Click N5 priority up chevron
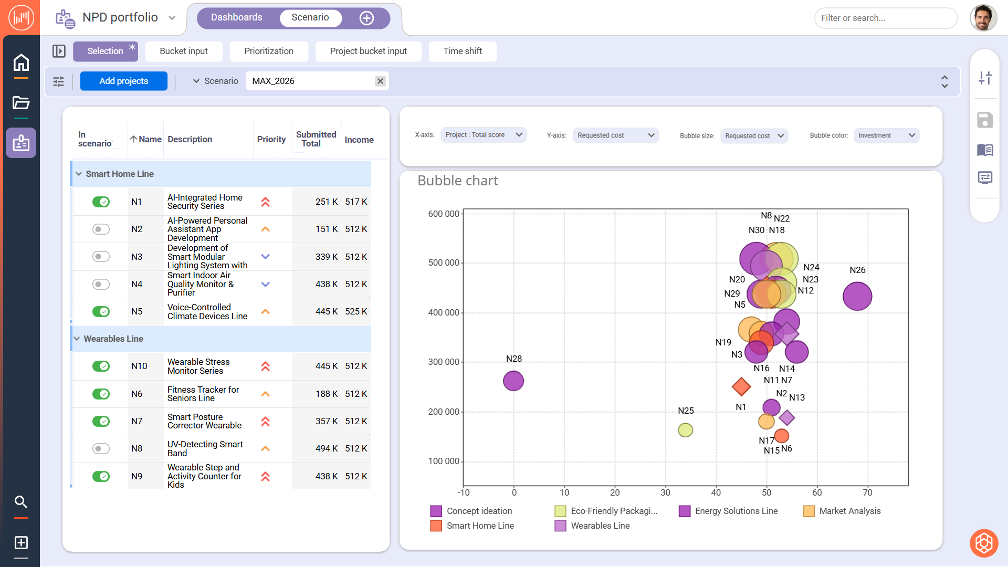Viewport: 1008px width, 567px height. [266, 311]
